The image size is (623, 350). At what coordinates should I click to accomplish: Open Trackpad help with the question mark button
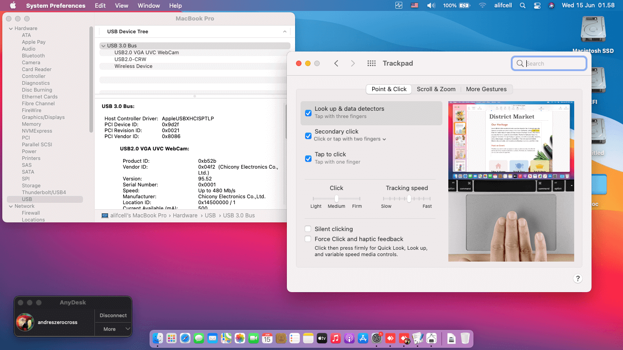pos(577,278)
